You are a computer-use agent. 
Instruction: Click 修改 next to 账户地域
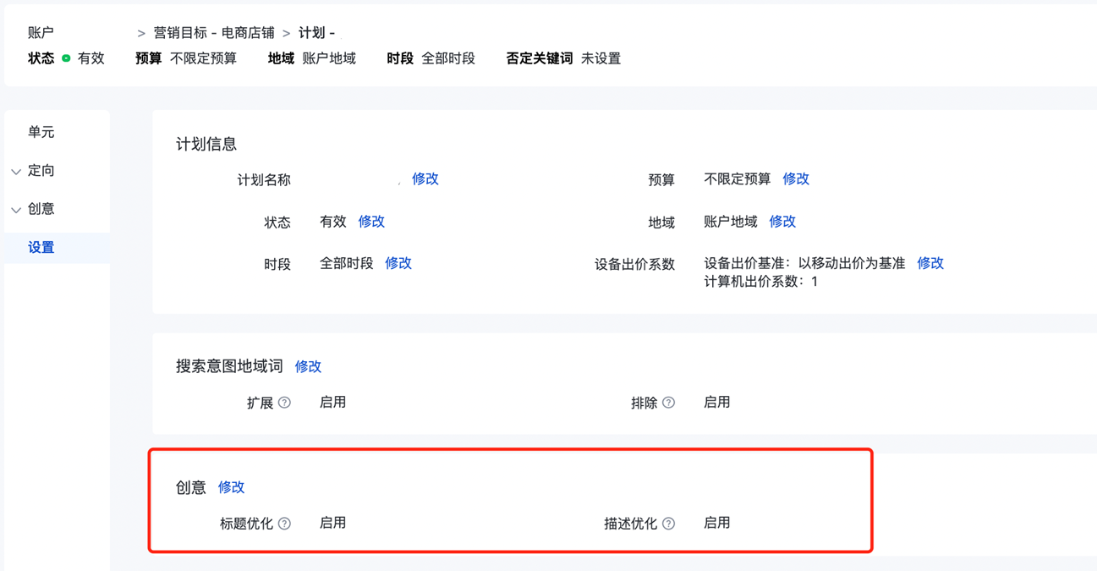tap(782, 221)
